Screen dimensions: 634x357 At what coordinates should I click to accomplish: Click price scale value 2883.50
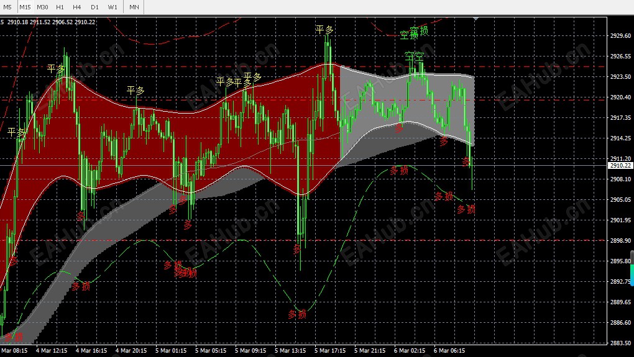pyautogui.click(x=620, y=343)
